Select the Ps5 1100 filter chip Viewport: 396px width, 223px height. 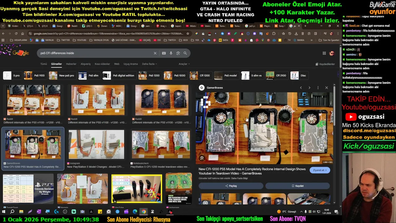point(35,76)
